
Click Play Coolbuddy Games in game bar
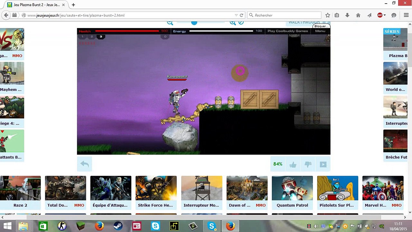288,31
